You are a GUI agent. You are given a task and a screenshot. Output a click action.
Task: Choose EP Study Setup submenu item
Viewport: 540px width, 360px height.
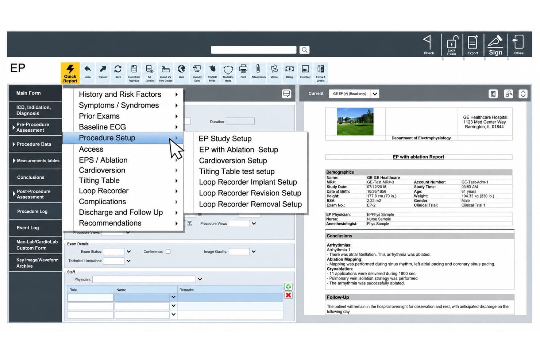(x=225, y=139)
